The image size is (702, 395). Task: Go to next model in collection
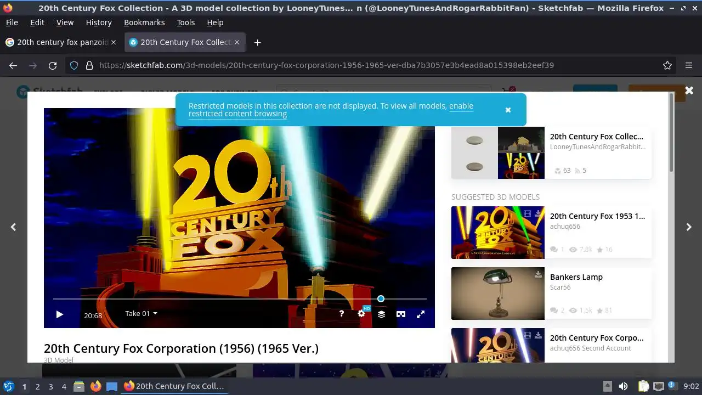pyautogui.click(x=689, y=227)
